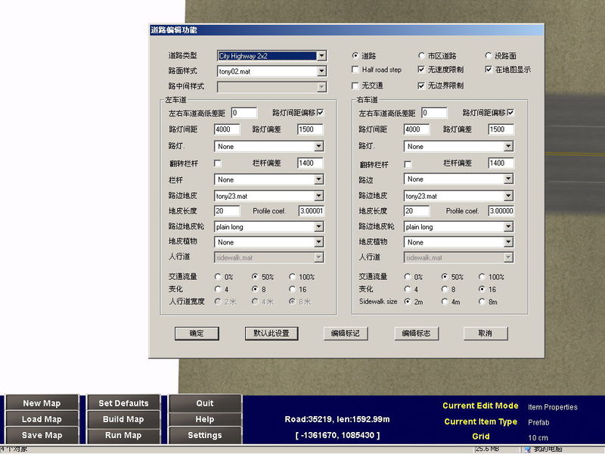The image size is (605, 454).
Task: Click the Build Map button
Action: click(123, 419)
